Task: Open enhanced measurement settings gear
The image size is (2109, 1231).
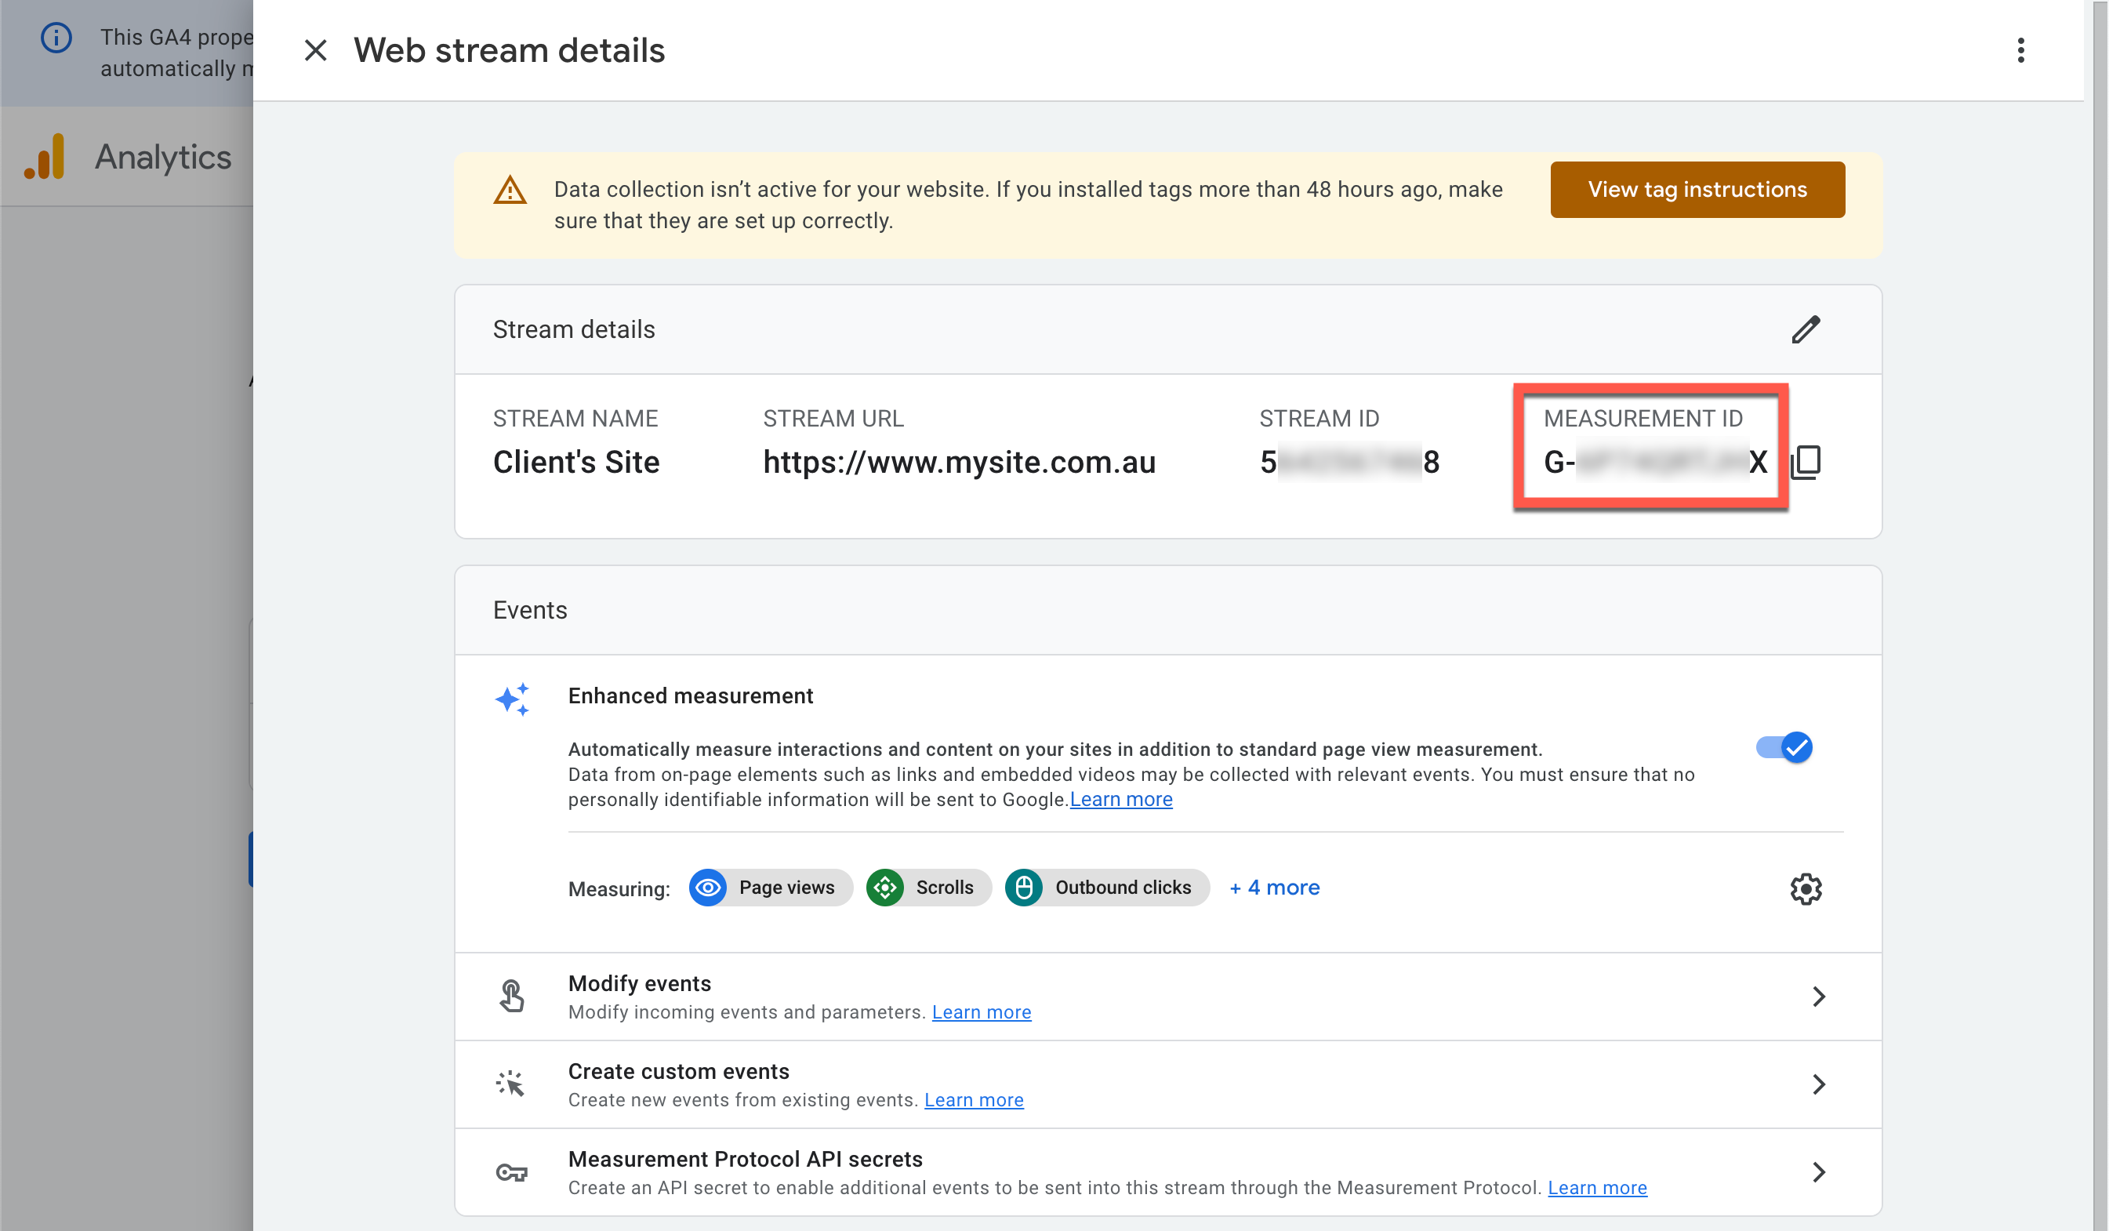Action: (x=1806, y=888)
